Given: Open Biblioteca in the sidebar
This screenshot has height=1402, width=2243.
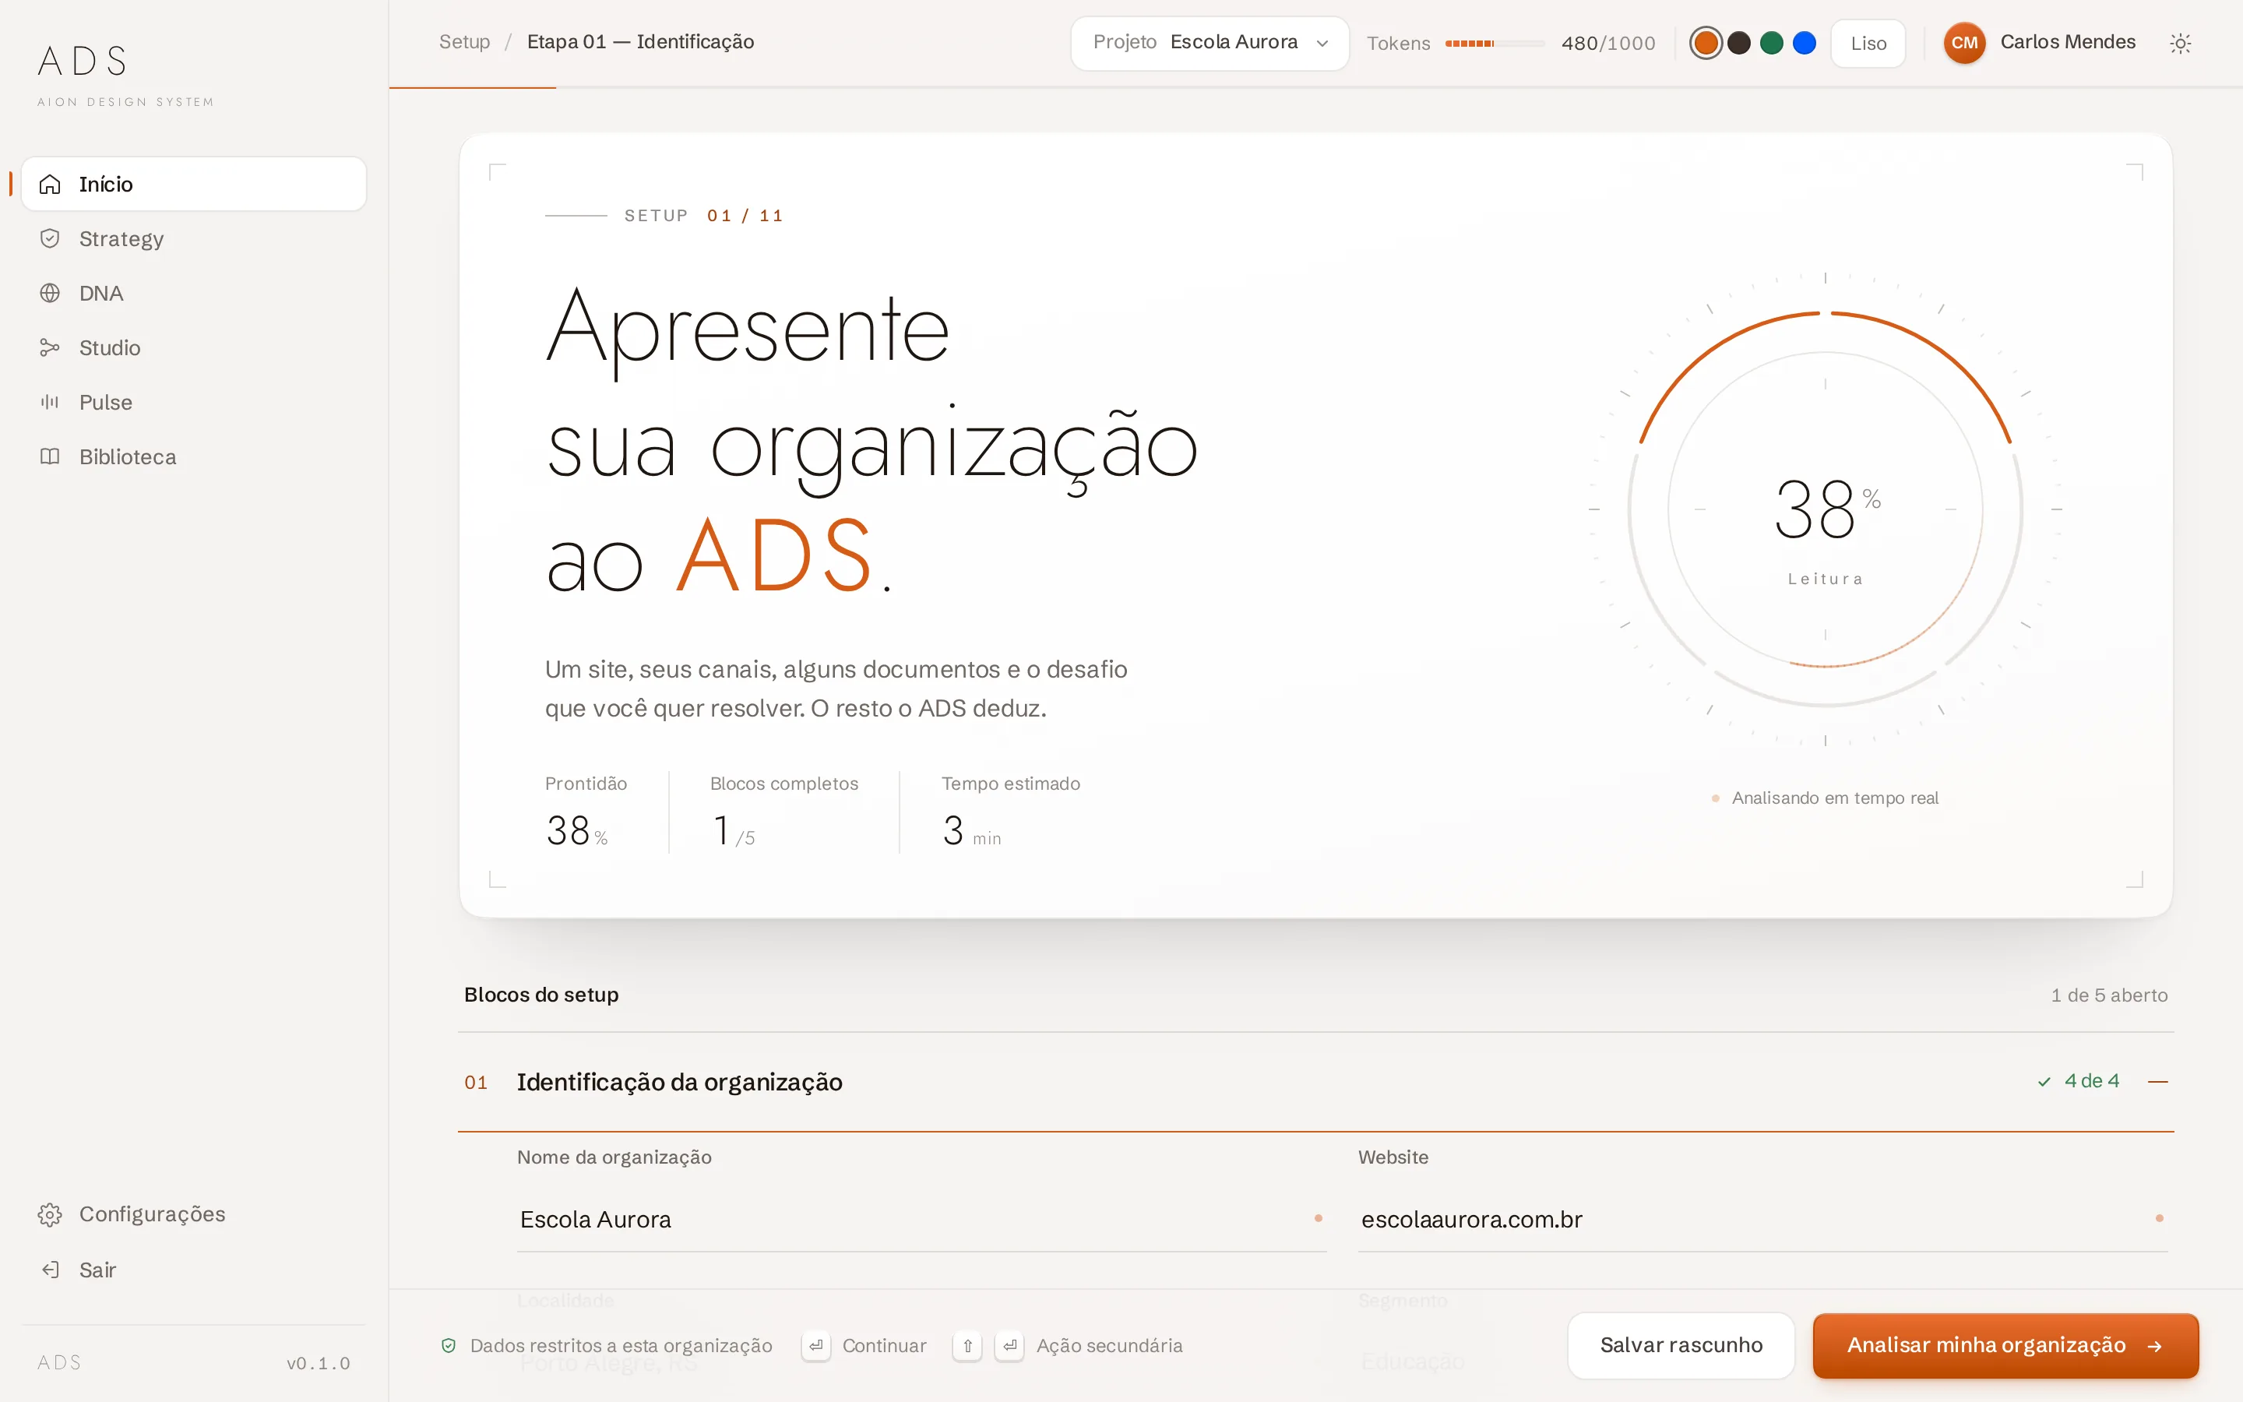Looking at the screenshot, I should [x=194, y=457].
